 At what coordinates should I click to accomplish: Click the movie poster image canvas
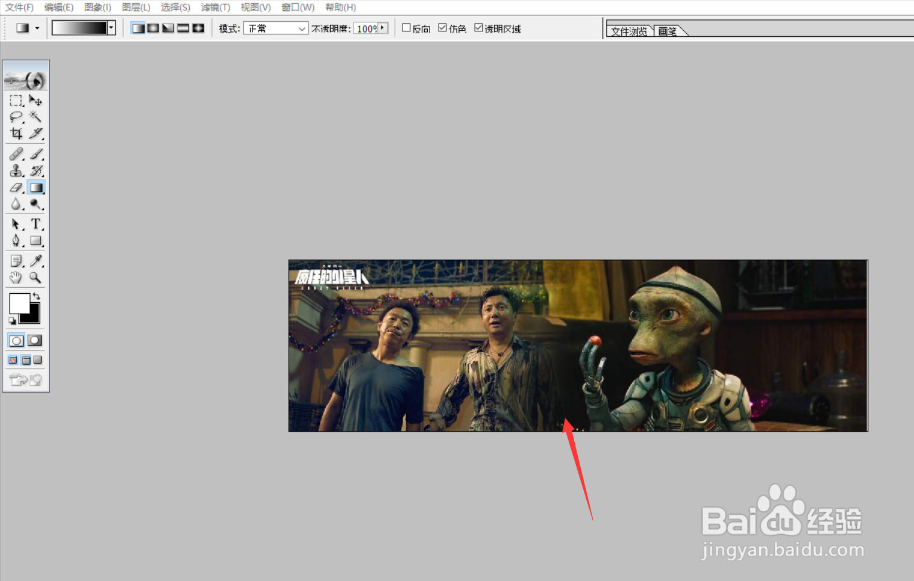[x=578, y=346]
